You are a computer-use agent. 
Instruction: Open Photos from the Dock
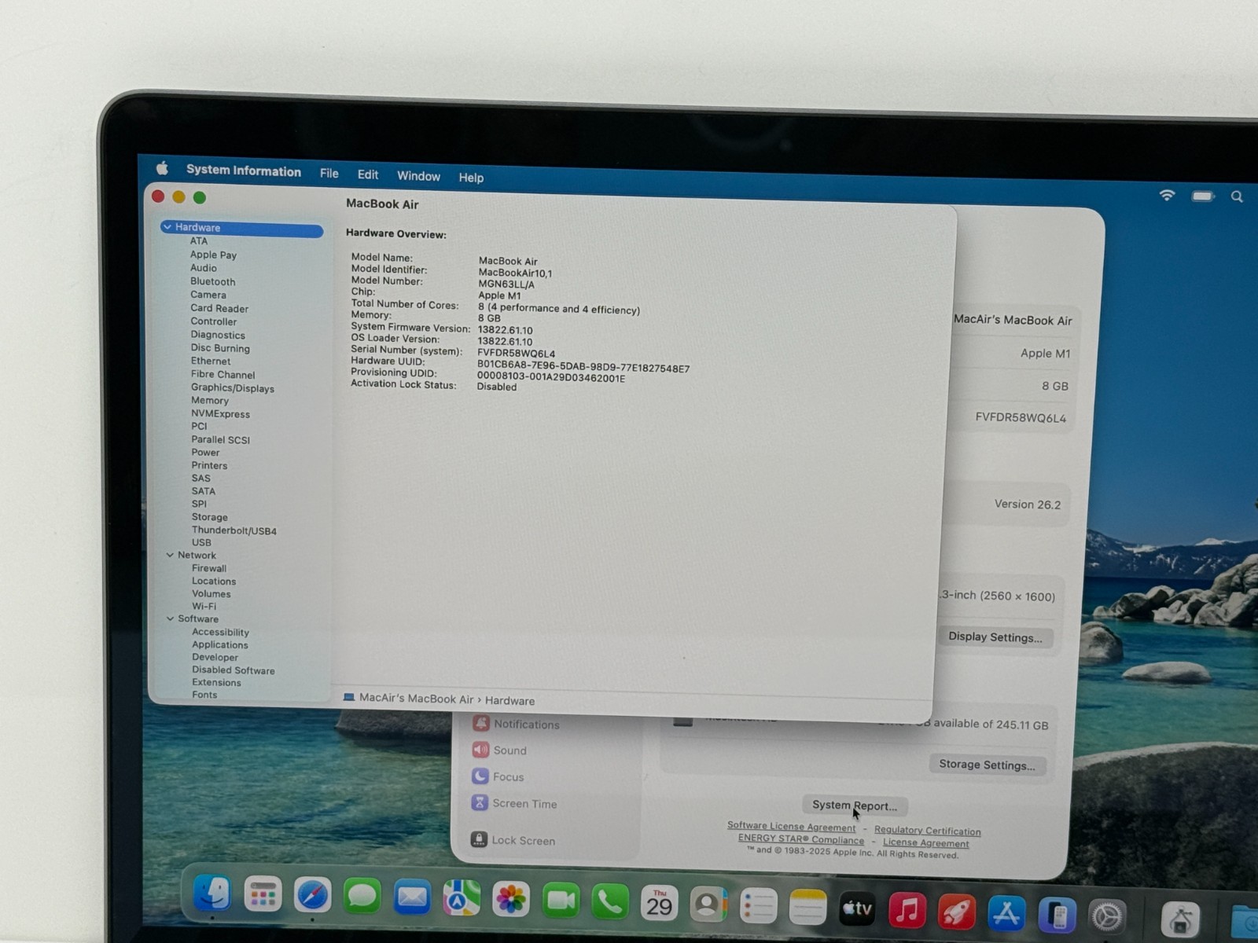click(x=511, y=900)
